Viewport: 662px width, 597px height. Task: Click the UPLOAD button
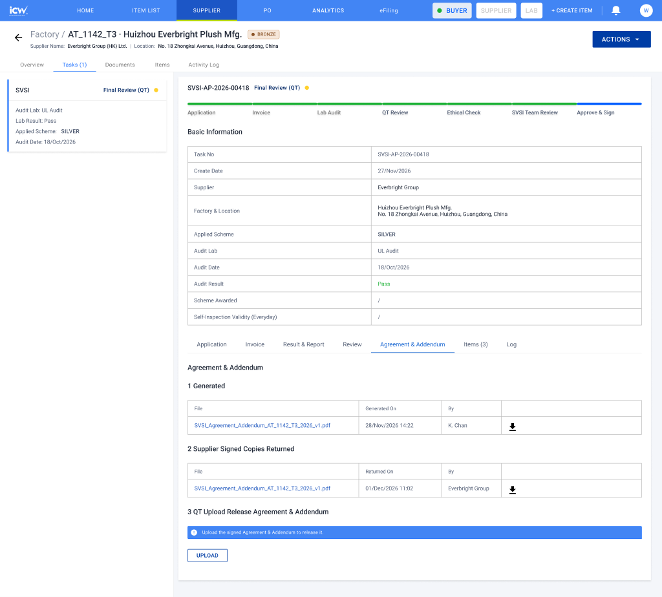(x=208, y=555)
